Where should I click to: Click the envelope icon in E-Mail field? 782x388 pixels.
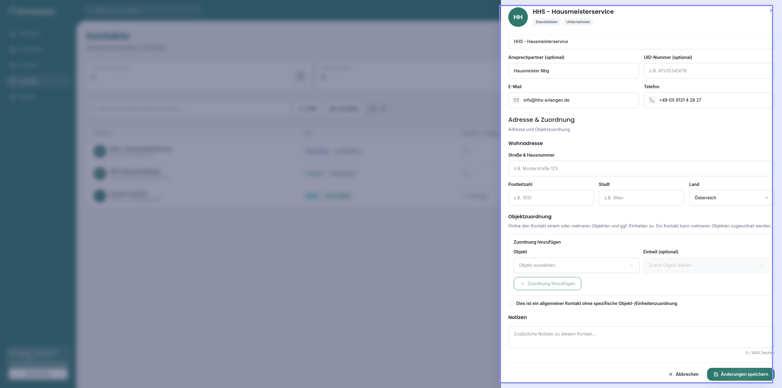tap(516, 100)
